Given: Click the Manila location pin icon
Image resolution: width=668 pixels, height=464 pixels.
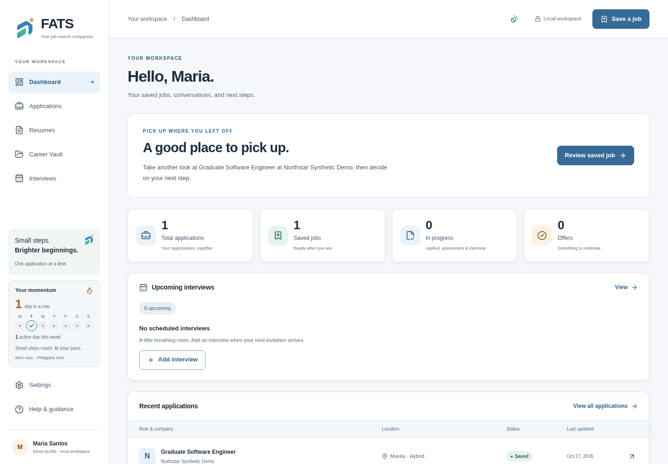Looking at the screenshot, I should (385, 457).
